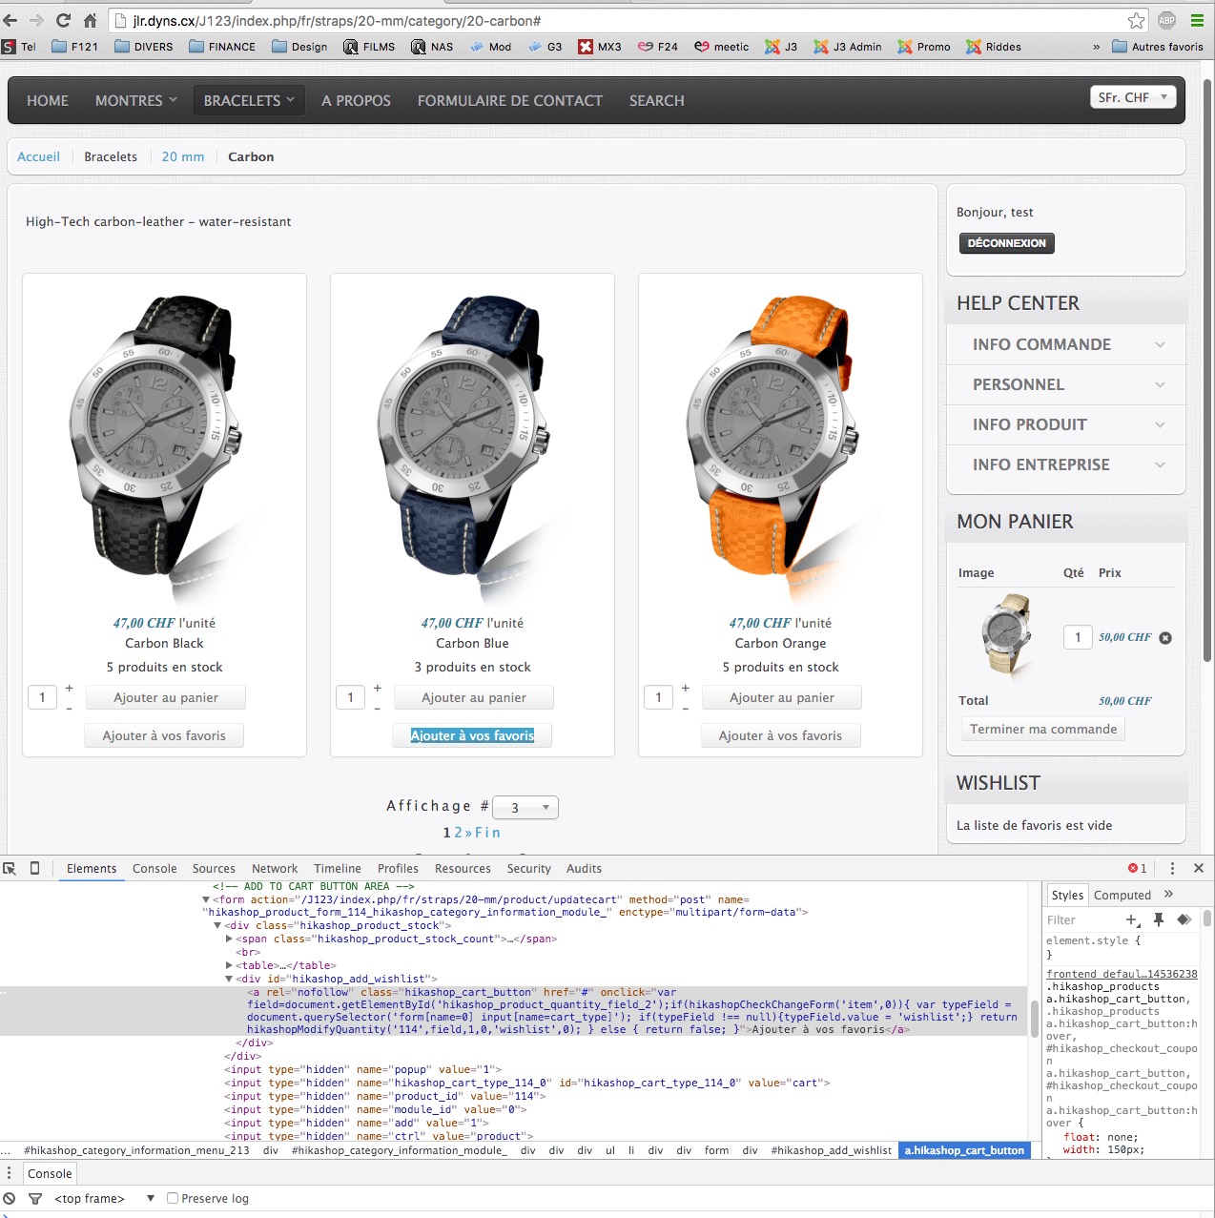
Task: Toggle the device mode icon in DevTools
Action: pyautogui.click(x=35, y=868)
